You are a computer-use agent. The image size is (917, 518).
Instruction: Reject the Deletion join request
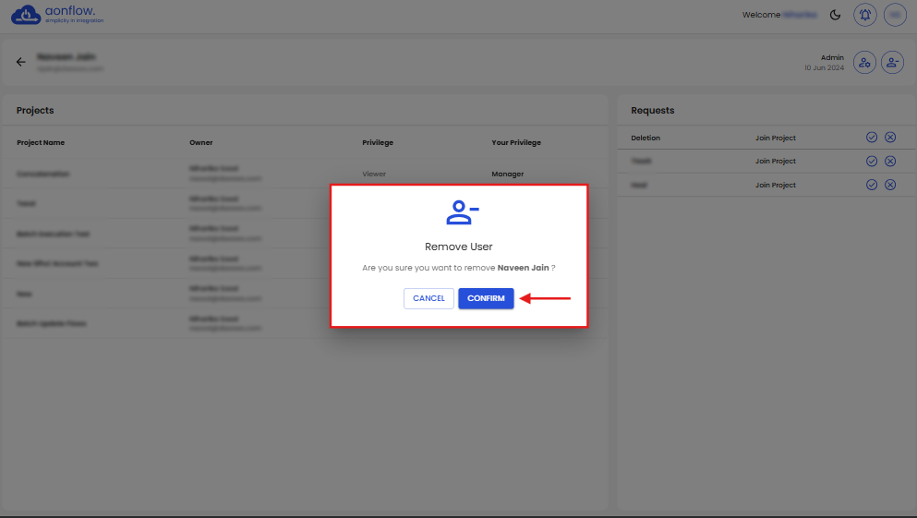890,138
